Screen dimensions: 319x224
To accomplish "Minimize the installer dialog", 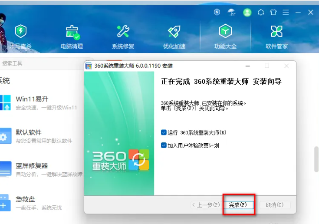I will [247, 66].
